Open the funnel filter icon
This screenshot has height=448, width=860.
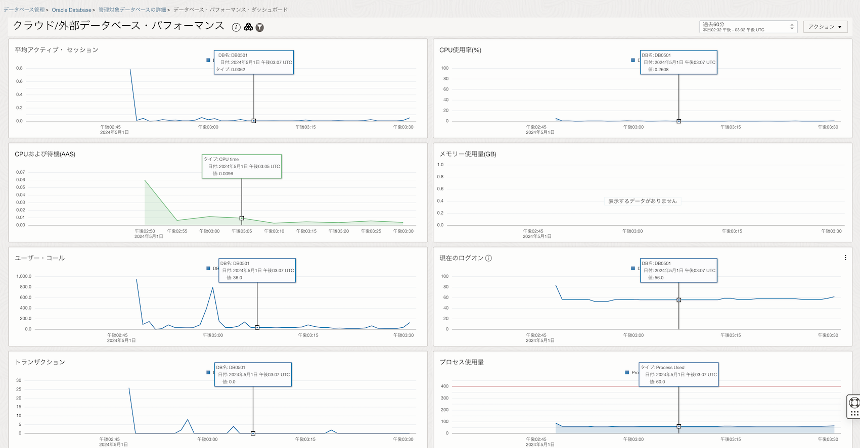tap(260, 27)
